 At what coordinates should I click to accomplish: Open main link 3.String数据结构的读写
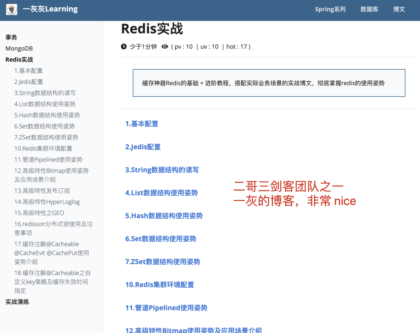pos(162,170)
